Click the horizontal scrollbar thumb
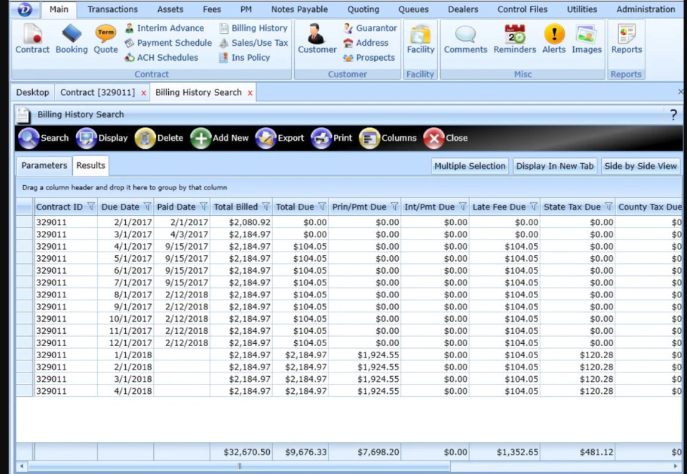 (x=239, y=466)
